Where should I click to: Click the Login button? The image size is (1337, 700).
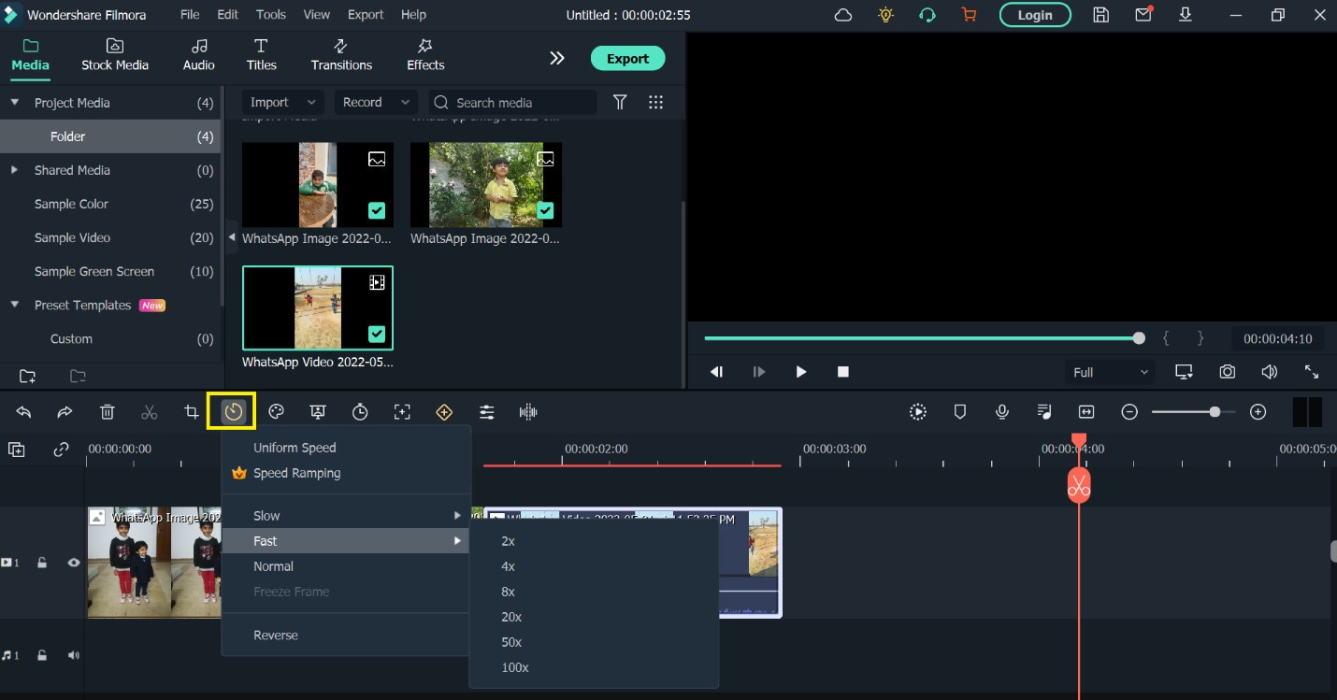(1035, 15)
